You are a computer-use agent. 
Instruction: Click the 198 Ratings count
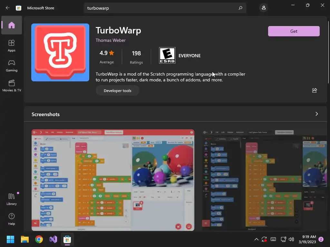click(136, 57)
